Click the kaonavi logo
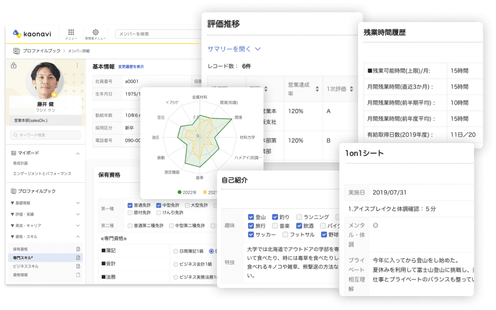496x310 pixels. [32, 34]
